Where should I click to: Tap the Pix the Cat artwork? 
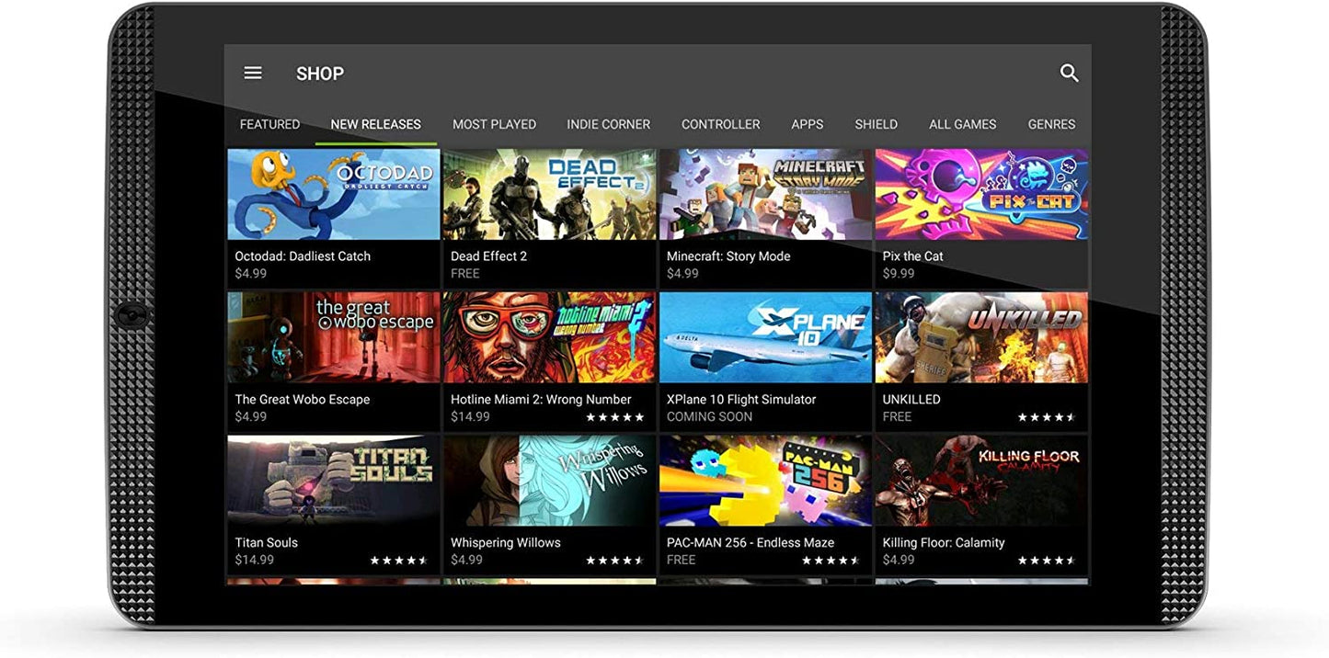[981, 195]
